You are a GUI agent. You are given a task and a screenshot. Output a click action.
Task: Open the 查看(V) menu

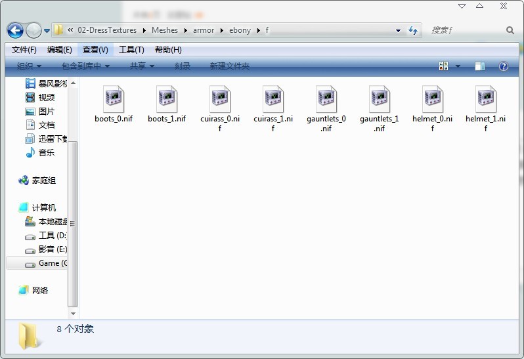95,50
